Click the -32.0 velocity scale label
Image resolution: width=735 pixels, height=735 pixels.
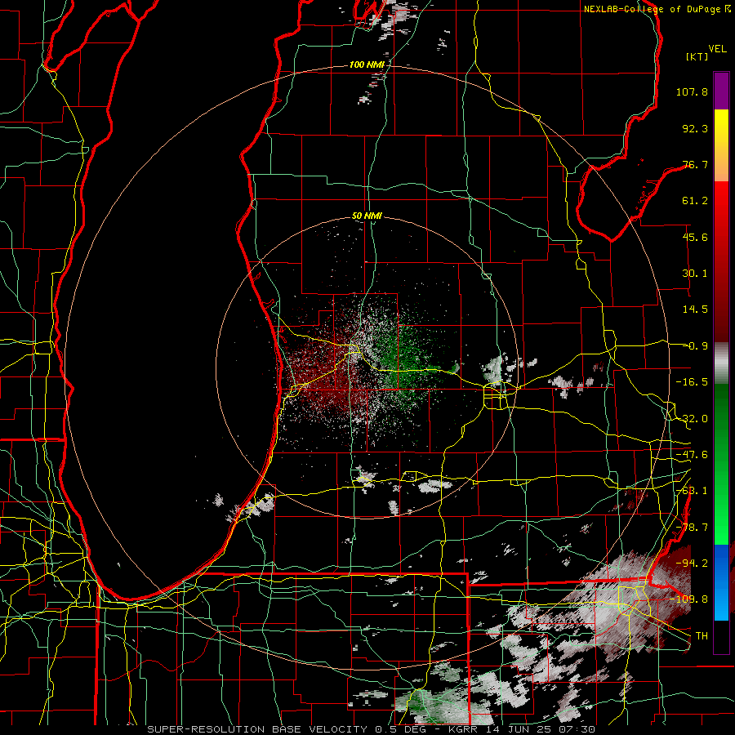pos(692,419)
